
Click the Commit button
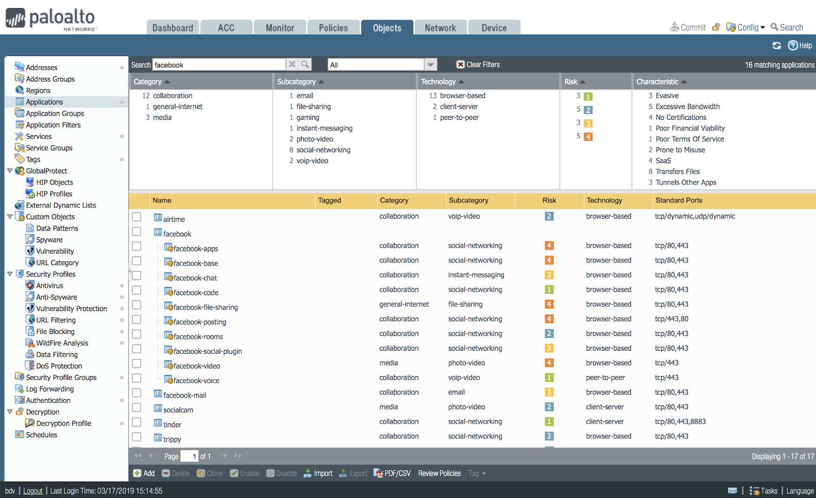point(688,28)
